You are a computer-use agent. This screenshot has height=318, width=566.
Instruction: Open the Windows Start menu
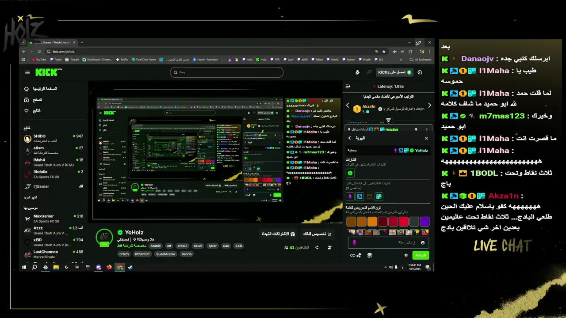(x=25, y=267)
